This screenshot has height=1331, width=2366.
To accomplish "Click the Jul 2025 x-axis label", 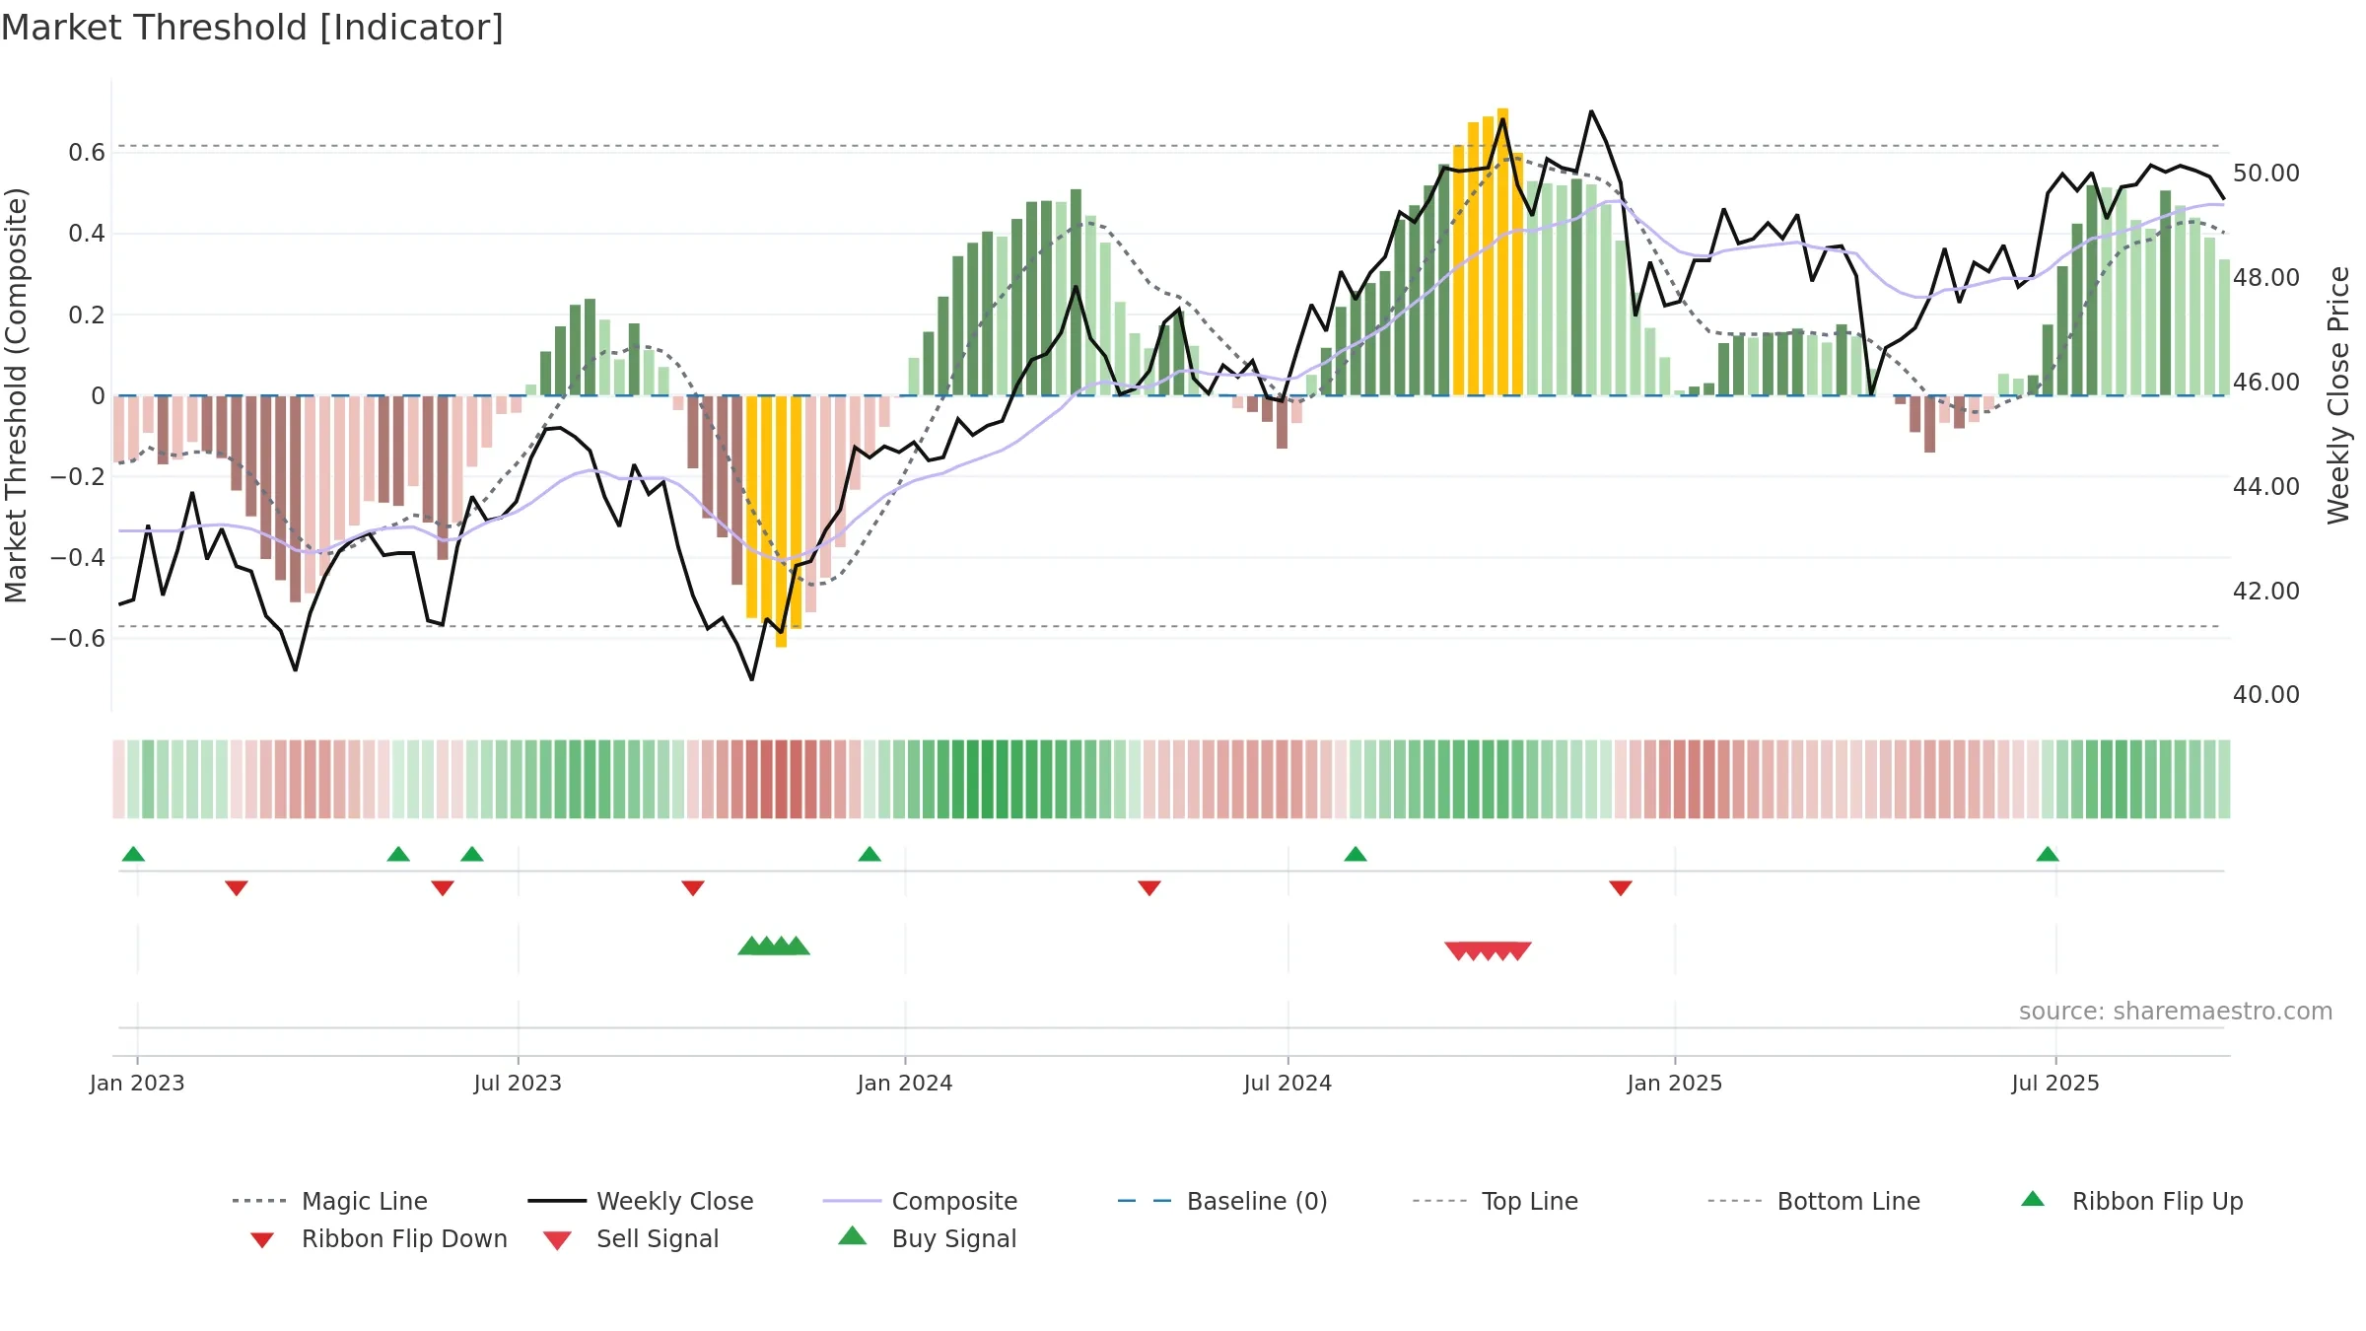I will 2055,1084.
